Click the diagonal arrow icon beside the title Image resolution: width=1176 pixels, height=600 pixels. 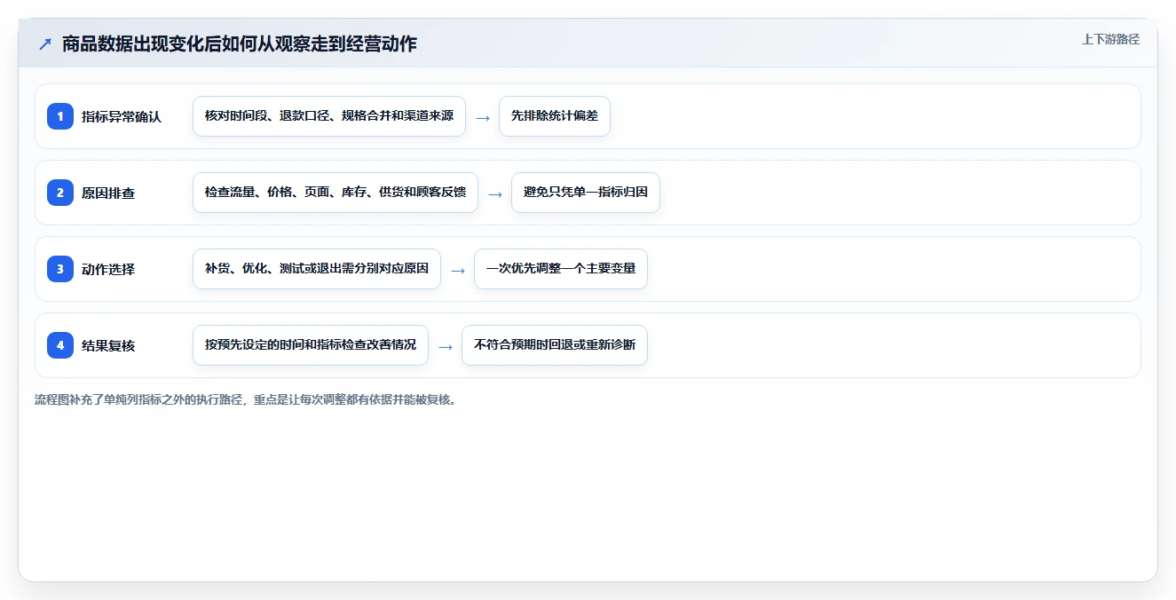tap(45, 43)
